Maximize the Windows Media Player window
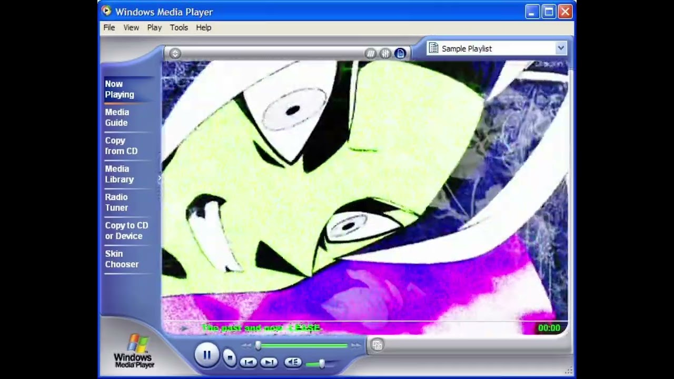Screen dimensions: 674x379 [x=549, y=12]
